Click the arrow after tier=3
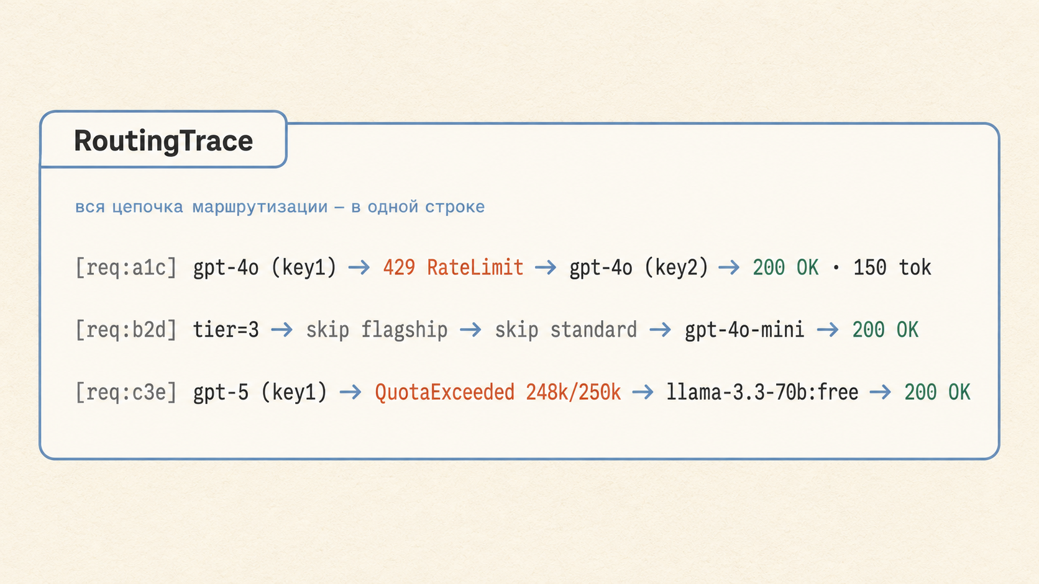Image resolution: width=1039 pixels, height=584 pixels. pyautogui.click(x=281, y=330)
